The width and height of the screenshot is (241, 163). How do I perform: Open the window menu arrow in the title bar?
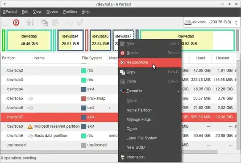pos(5,4)
